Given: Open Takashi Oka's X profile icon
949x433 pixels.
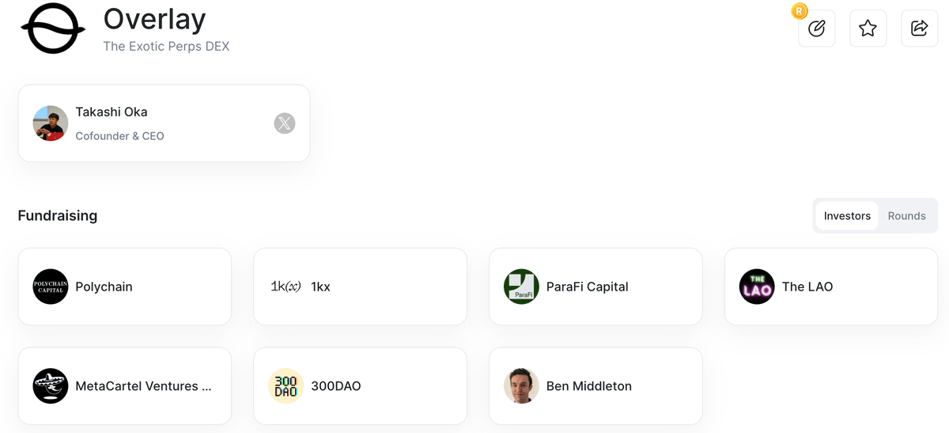Looking at the screenshot, I should point(285,123).
